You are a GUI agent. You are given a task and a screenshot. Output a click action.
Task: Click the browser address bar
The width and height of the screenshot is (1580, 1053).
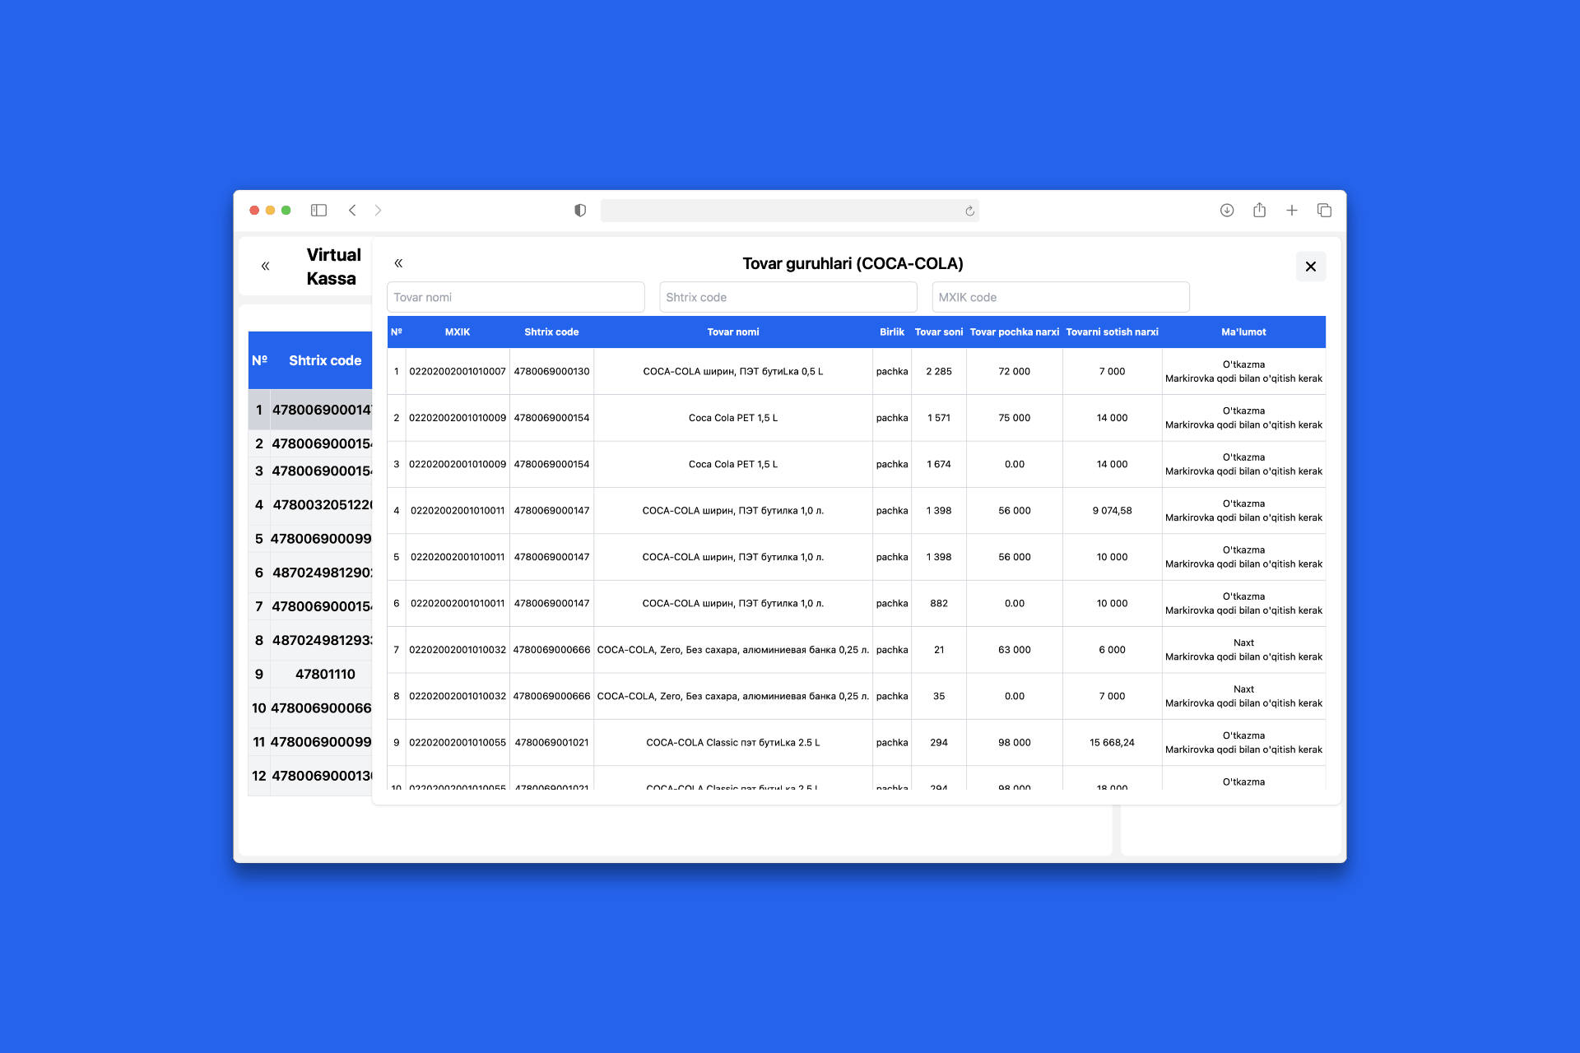click(x=789, y=211)
